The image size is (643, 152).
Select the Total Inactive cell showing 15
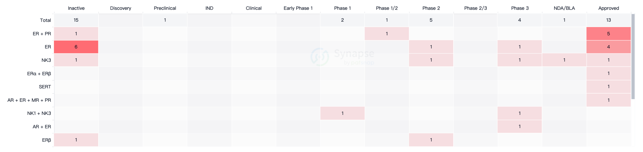tap(76, 20)
